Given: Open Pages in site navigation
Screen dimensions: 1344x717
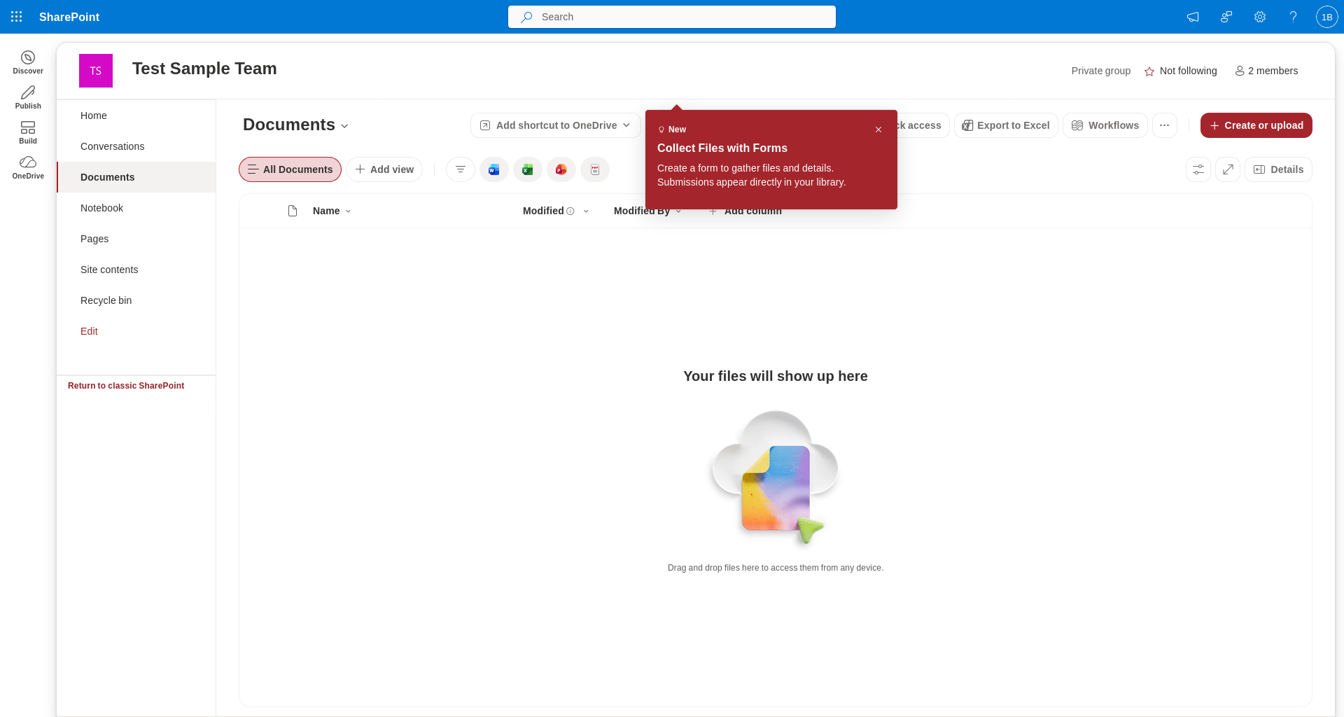Looking at the screenshot, I should 136,239.
